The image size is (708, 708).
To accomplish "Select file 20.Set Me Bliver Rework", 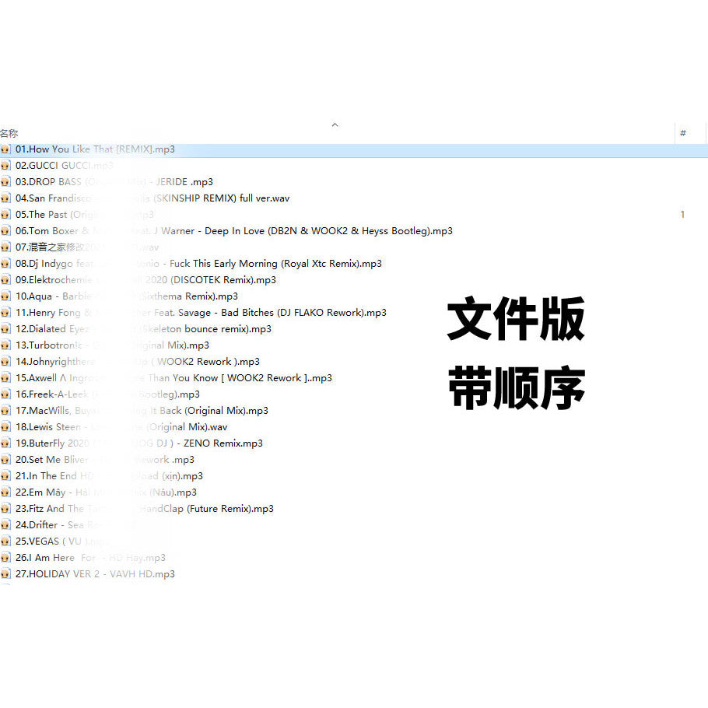I will pos(105,460).
